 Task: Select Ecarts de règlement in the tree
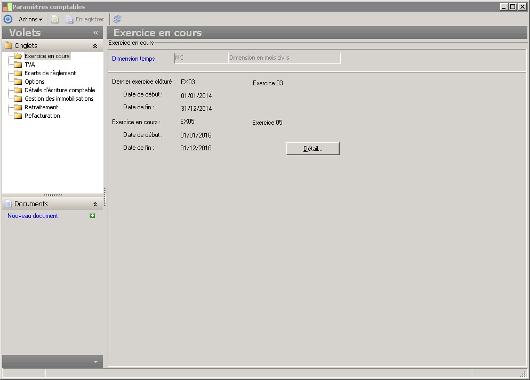point(50,73)
